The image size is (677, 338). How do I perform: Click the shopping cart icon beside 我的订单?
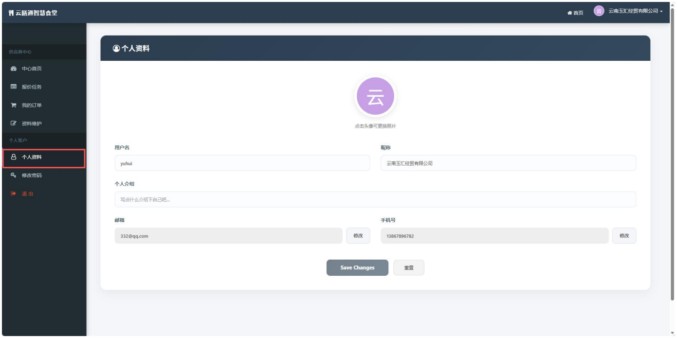pyautogui.click(x=14, y=105)
